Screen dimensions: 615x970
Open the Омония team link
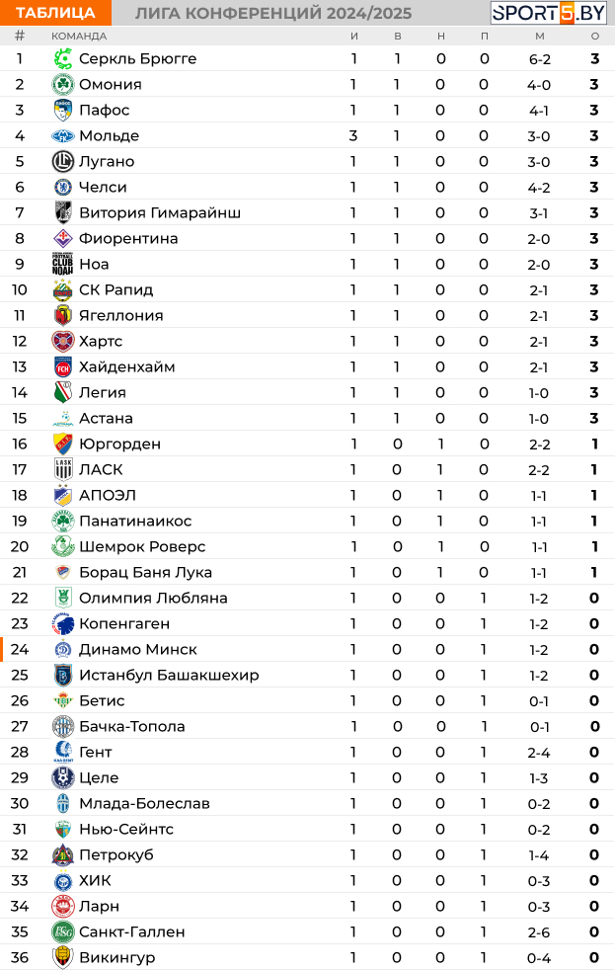tap(110, 85)
